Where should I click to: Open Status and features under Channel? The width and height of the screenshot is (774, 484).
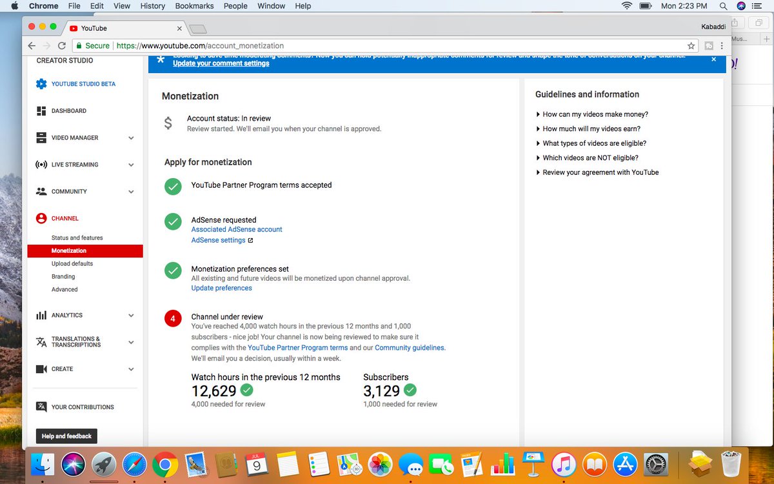77,238
